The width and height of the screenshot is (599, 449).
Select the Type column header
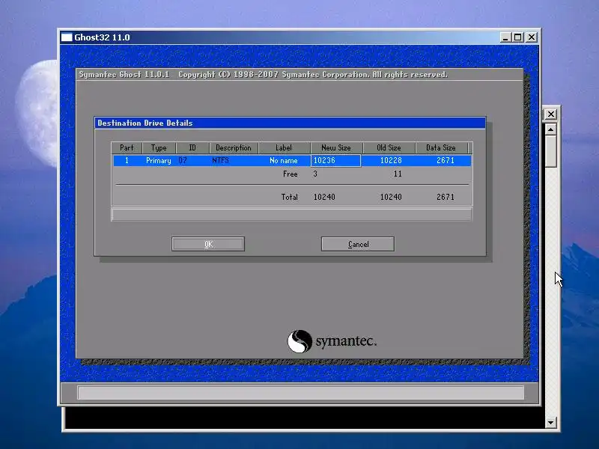(159, 147)
